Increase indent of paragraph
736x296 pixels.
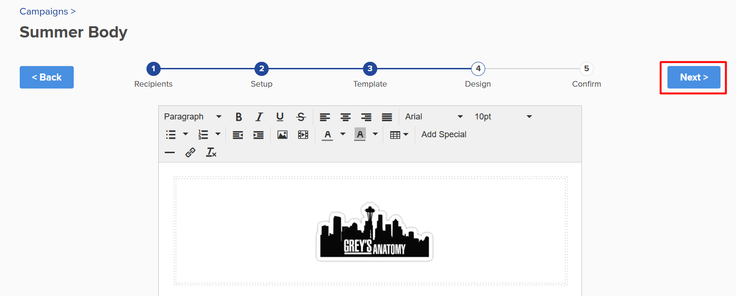click(x=258, y=134)
